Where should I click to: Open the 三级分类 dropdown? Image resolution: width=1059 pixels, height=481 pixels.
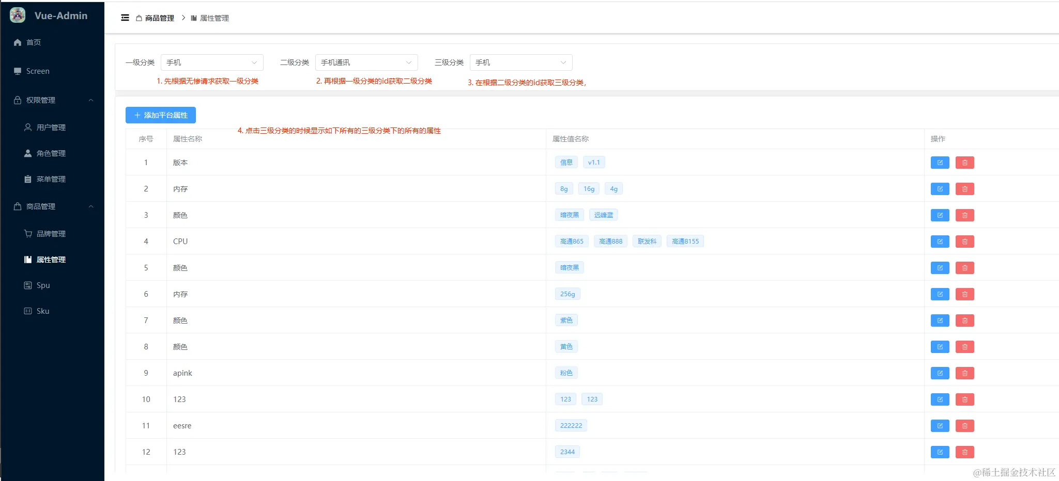click(x=521, y=62)
